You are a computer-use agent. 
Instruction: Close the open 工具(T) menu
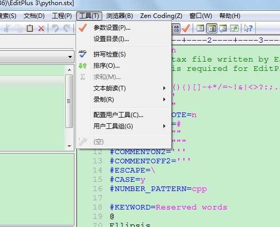tap(89, 16)
